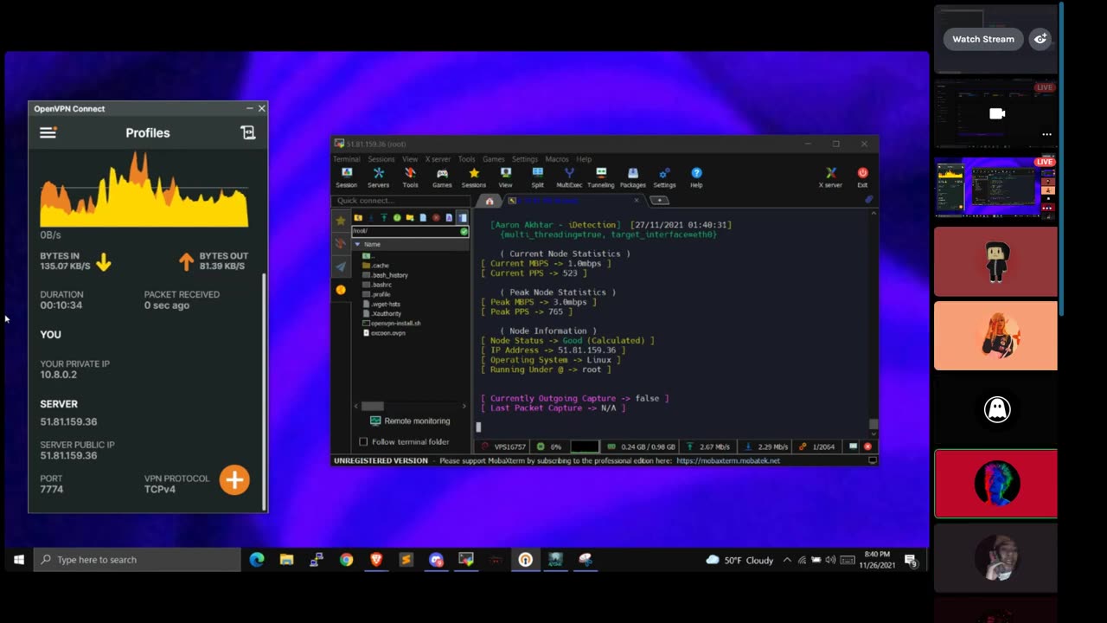Open the X server menu
The height and width of the screenshot is (623, 1107).
(x=438, y=159)
